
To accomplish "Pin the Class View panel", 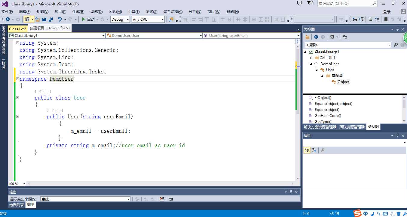I will pyautogui.click(x=397, y=29).
